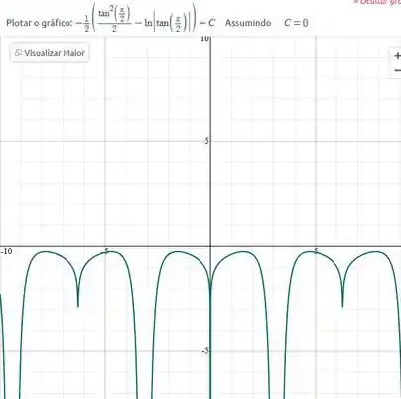Viewport: 401px width, 399px height.
Task: Click the y-axis label 10 at top
Action: (205, 39)
